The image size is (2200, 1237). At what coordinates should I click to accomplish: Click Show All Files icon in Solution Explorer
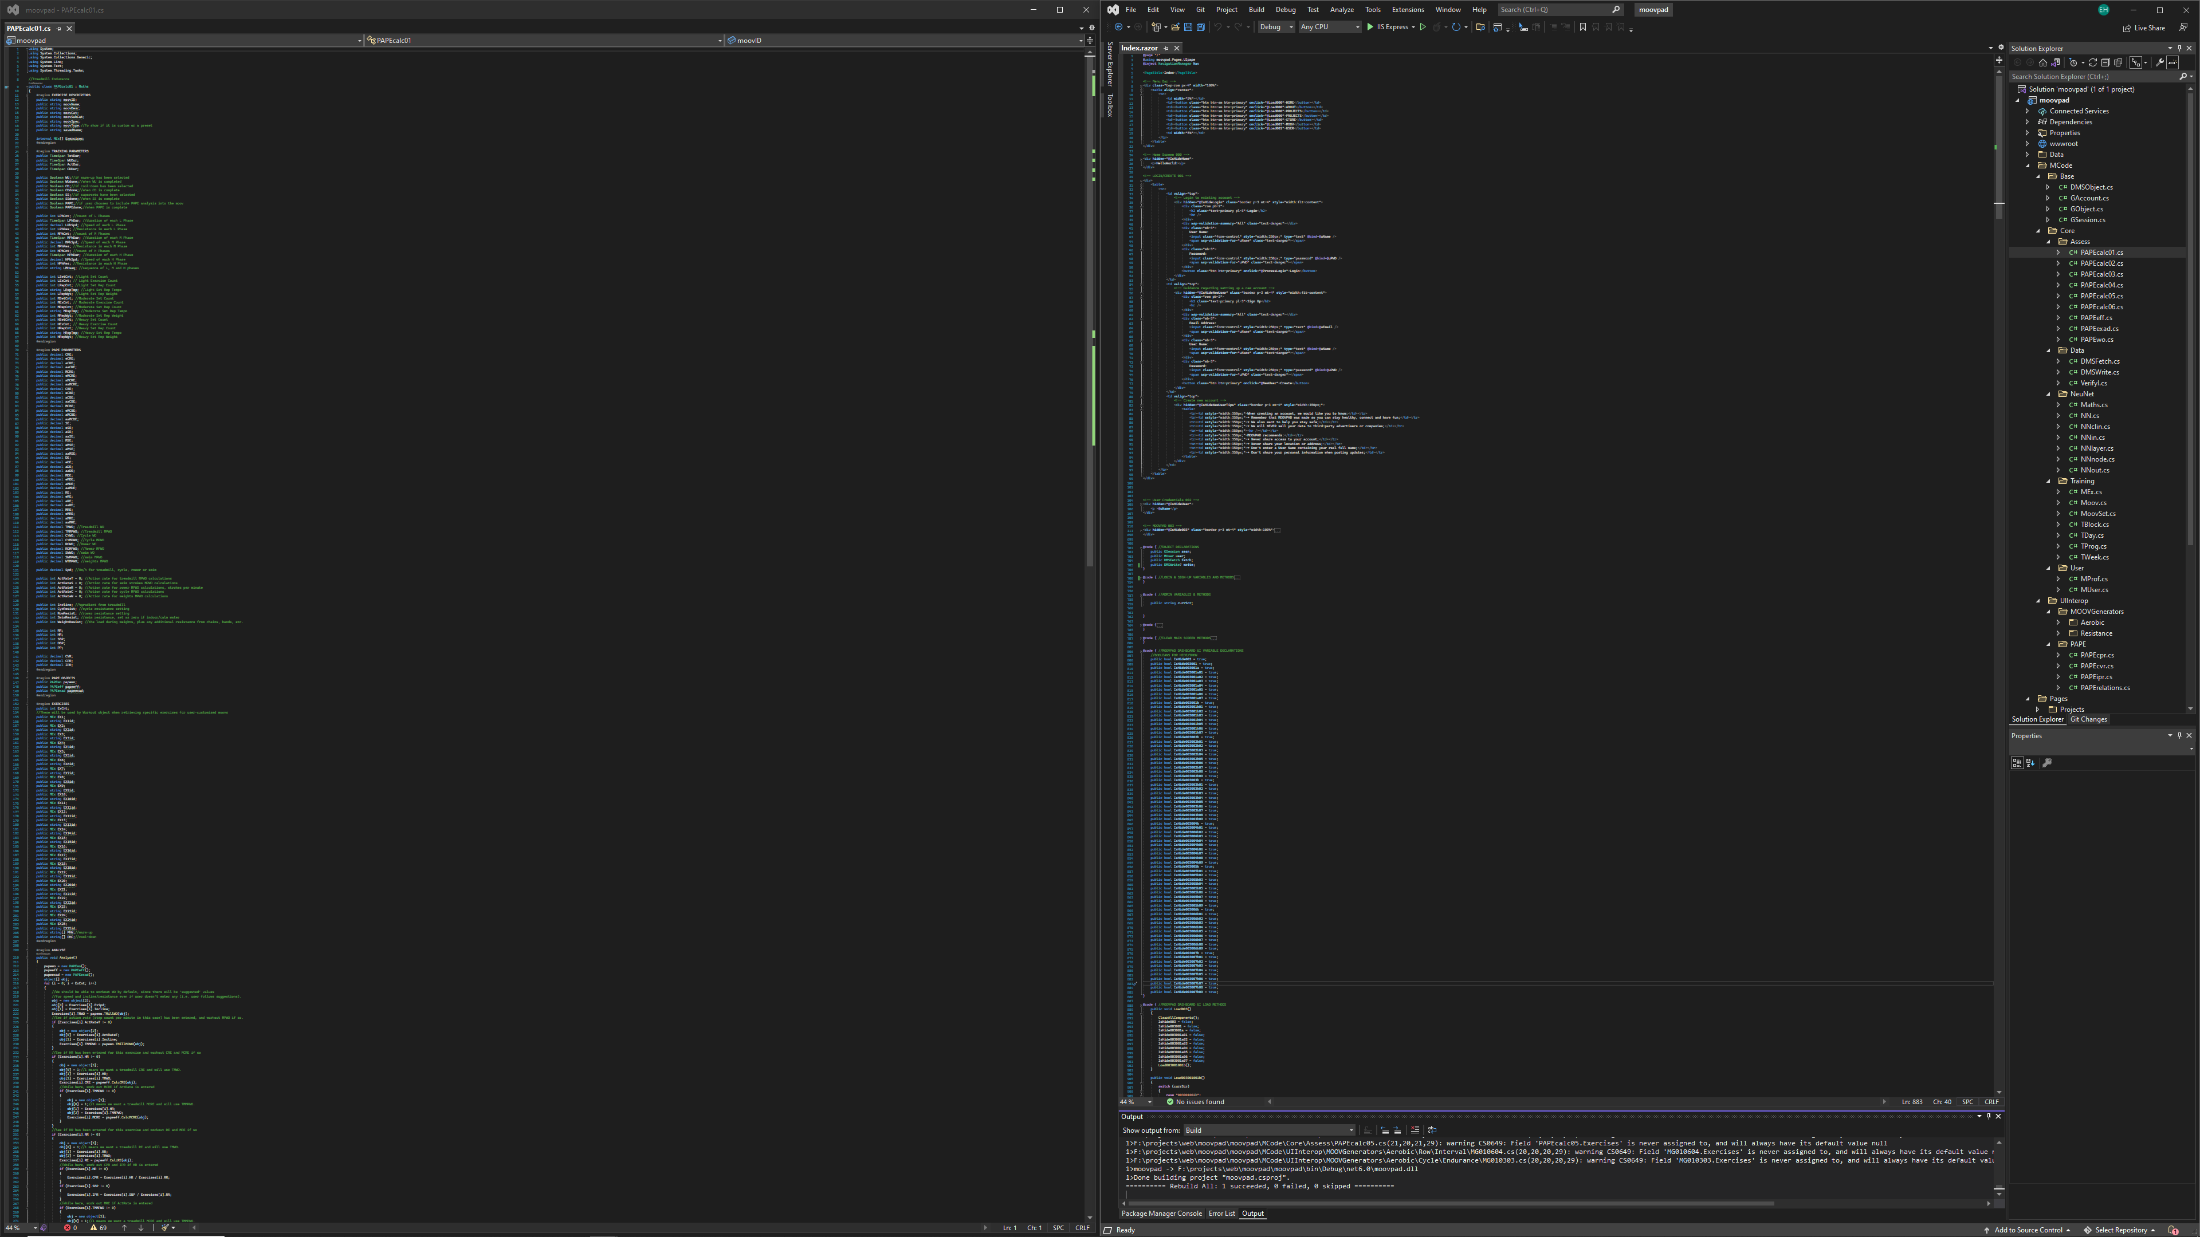point(2118,62)
